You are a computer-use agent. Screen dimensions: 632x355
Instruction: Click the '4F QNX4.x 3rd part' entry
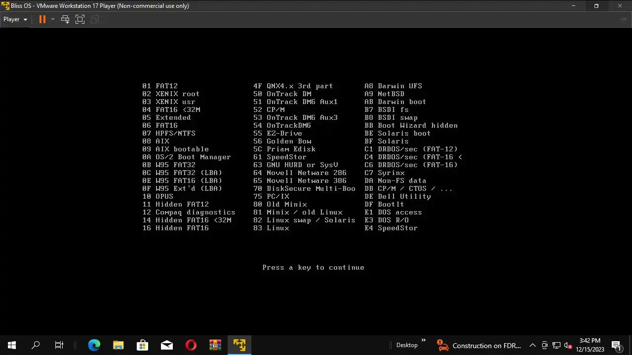point(293,86)
